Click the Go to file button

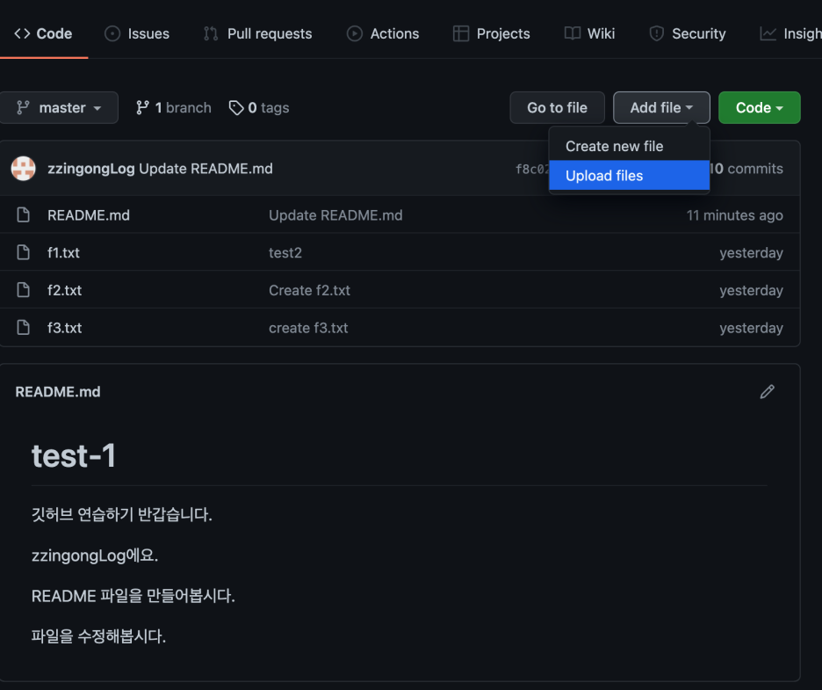click(x=558, y=107)
